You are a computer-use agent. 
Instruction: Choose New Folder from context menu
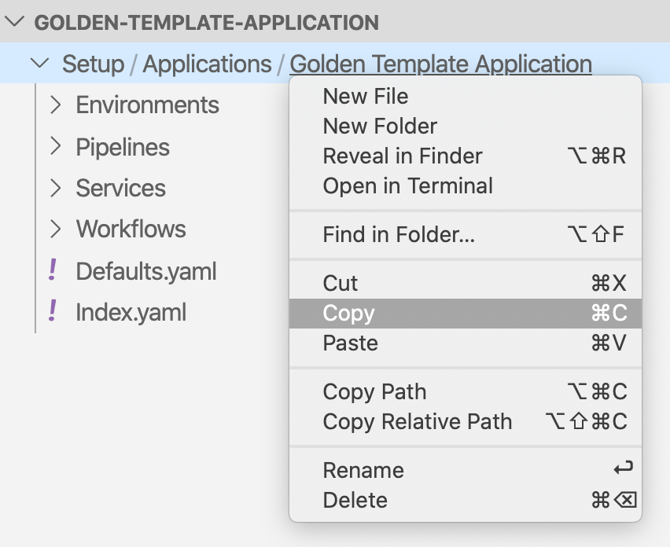pyautogui.click(x=466, y=126)
